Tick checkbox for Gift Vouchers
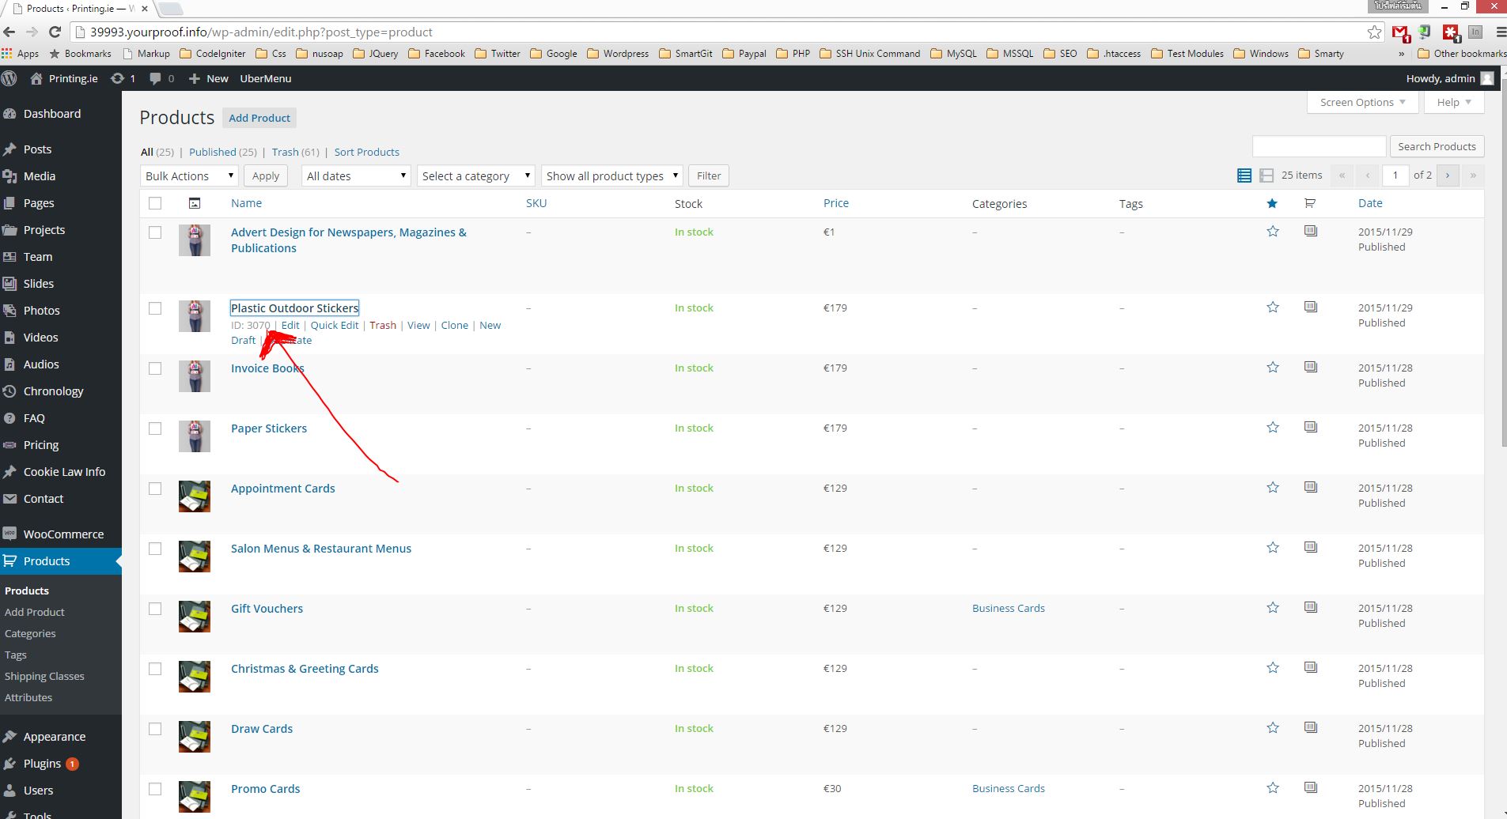1507x819 pixels. [x=155, y=609]
